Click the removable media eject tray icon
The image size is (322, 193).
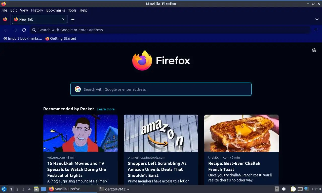point(276,189)
